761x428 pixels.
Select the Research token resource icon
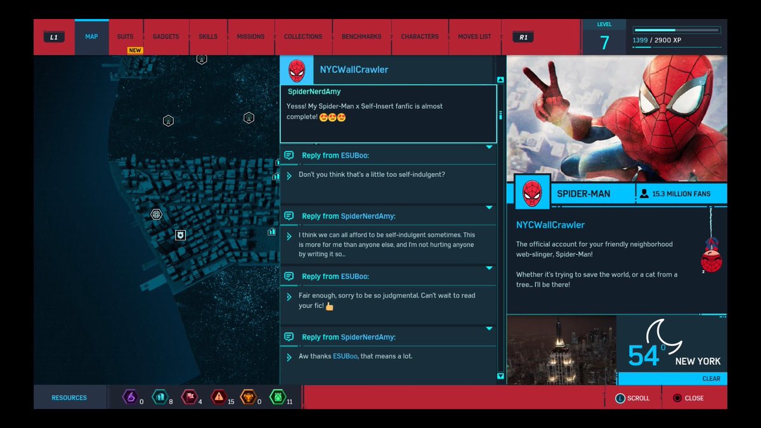coord(130,398)
